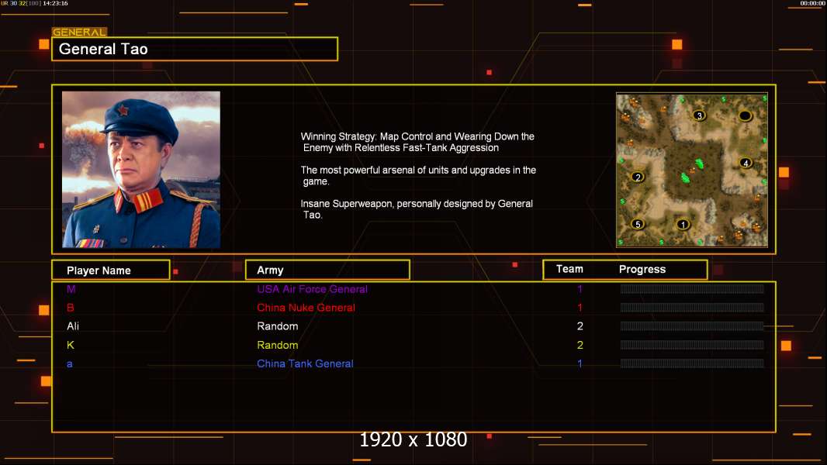Select player B in the list
Image resolution: width=827 pixels, height=465 pixels.
pyautogui.click(x=70, y=308)
